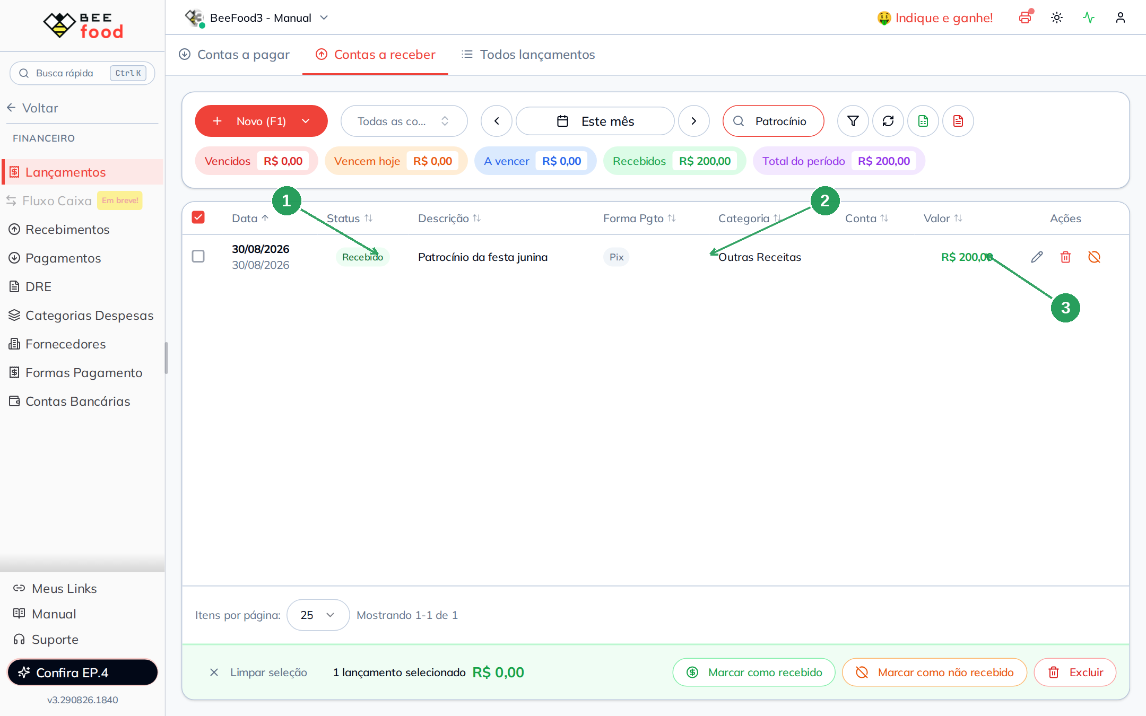This screenshot has height=716, width=1146.
Task: Edit the Patrocínio entry with pencil icon
Action: coord(1037,257)
